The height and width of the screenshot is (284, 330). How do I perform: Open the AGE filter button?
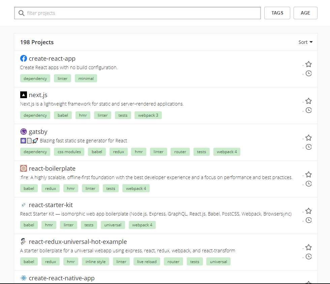305,13
